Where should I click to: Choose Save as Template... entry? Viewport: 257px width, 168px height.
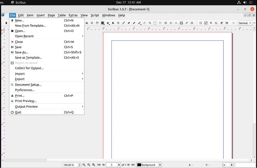[47, 58]
